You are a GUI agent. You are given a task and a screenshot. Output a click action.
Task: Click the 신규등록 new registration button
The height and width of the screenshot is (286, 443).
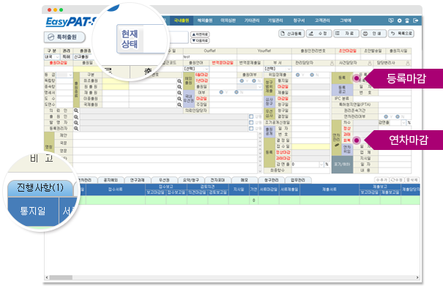coord(291,34)
